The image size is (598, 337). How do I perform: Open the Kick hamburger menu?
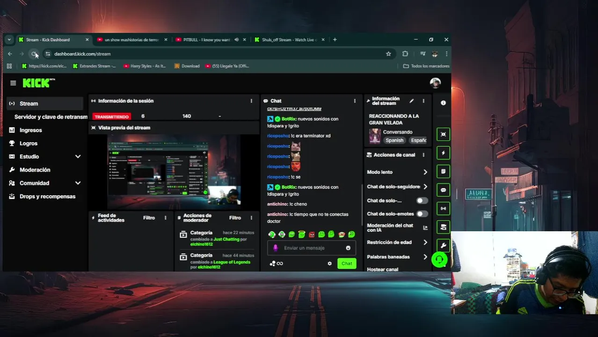pos(13,83)
